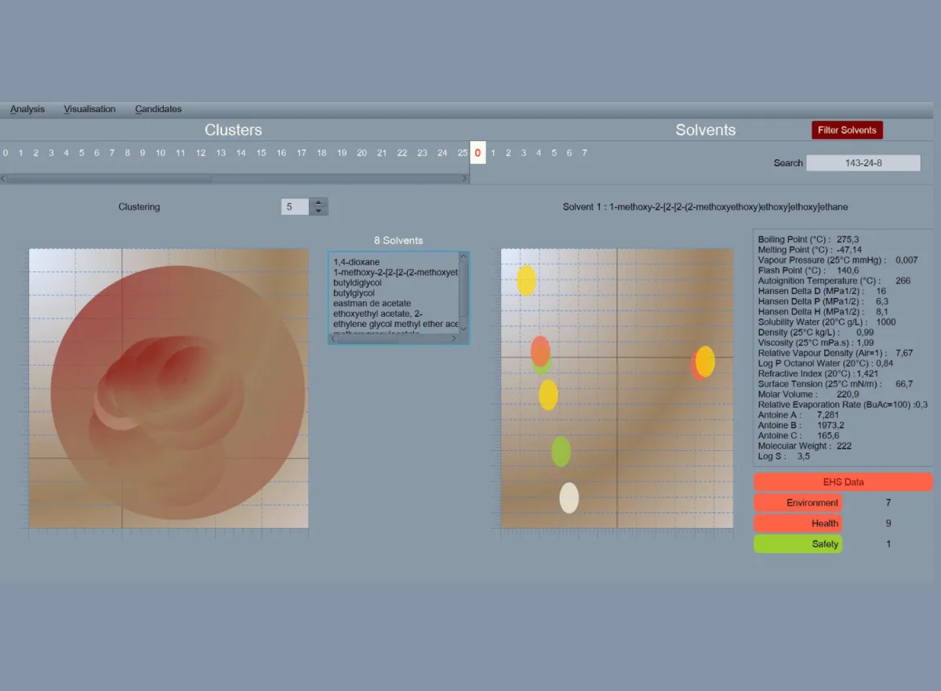Click the Filter Solvents button
This screenshot has height=691, width=941.
[847, 130]
